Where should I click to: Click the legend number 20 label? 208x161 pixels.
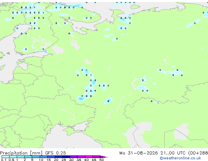click(56, 160)
